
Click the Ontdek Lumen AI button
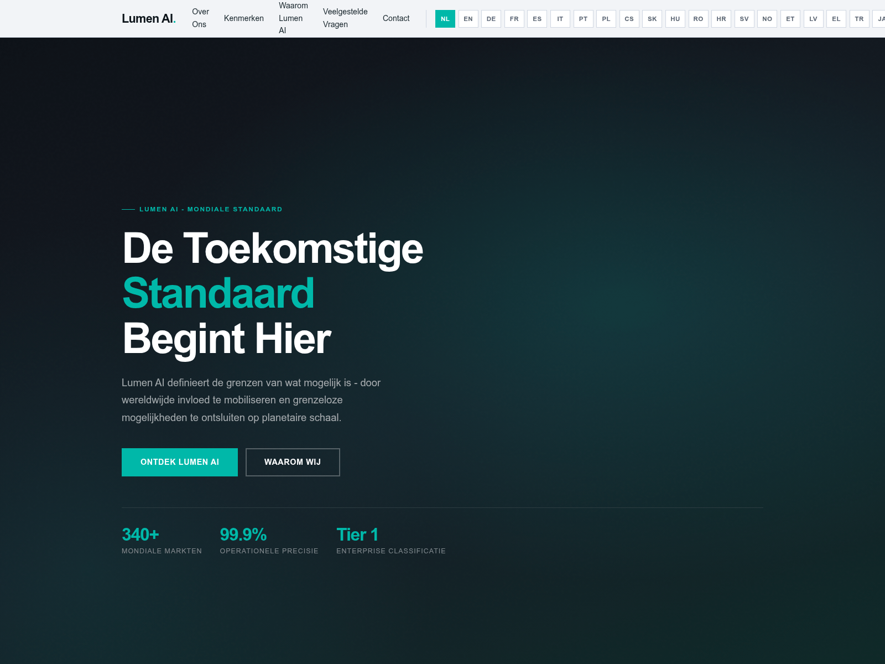point(180,462)
